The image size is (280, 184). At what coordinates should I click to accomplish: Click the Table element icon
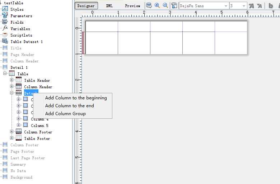click(x=12, y=73)
